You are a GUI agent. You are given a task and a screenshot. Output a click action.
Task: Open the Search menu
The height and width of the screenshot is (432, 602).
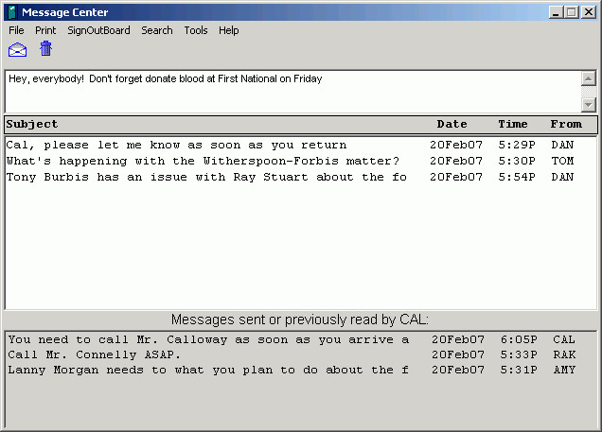tap(156, 30)
